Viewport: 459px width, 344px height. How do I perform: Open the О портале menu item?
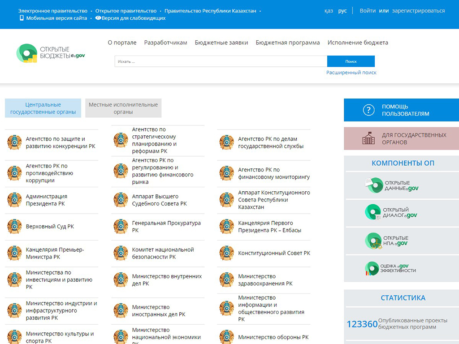[122, 43]
